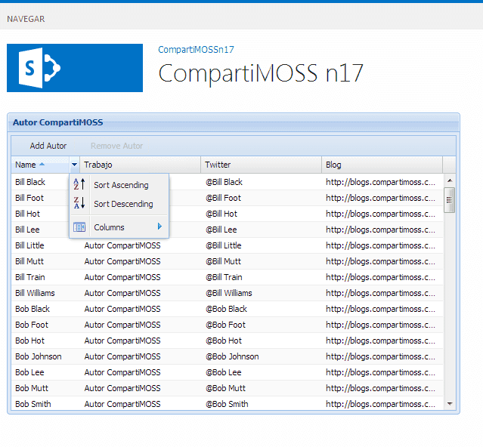Select the Bob Black name cell
This screenshot has width=483, height=447.
[x=45, y=309]
